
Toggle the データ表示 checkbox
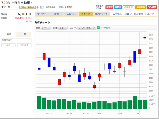(x=98, y=28)
